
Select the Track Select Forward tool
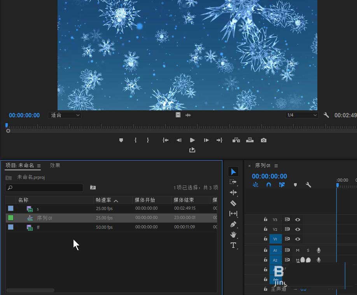(233, 182)
